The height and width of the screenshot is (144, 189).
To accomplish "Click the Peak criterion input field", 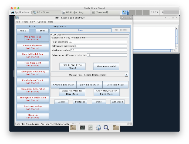I will [x=97, y=42].
